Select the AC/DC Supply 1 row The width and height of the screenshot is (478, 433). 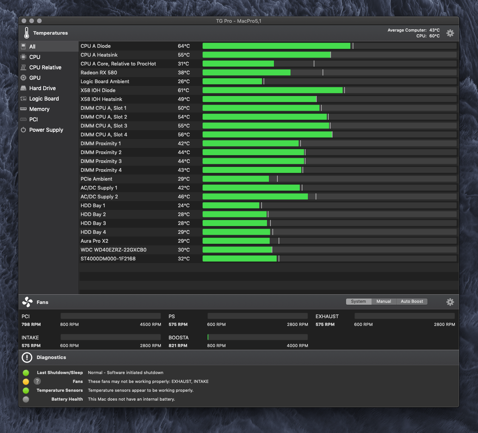pyautogui.click(x=269, y=188)
